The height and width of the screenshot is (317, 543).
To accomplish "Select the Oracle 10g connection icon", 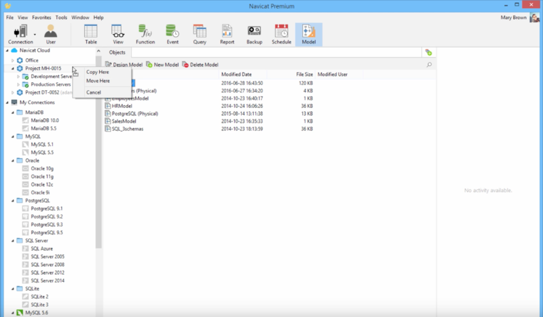I will (25, 169).
